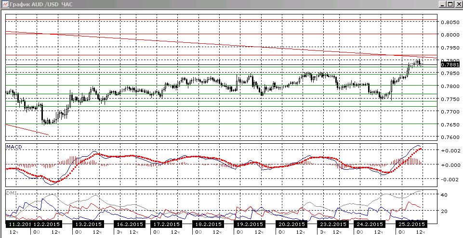Click the MACD indicator label
The width and height of the screenshot is (463, 238).
pos(14,147)
